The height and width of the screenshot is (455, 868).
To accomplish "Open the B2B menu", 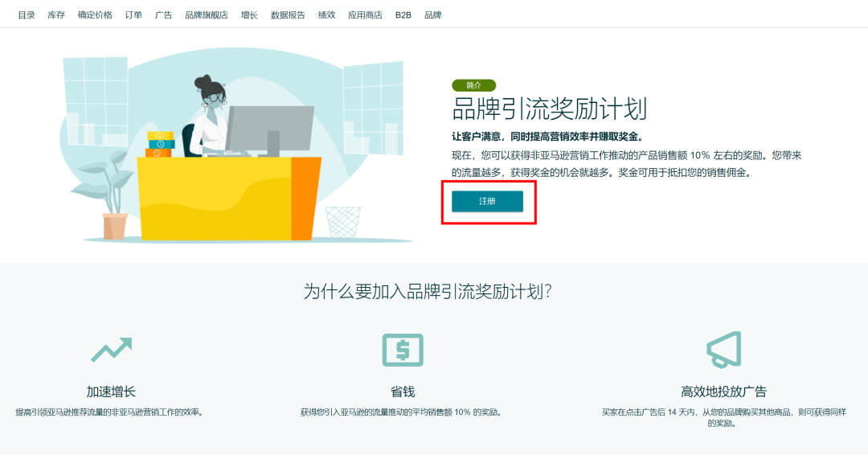I will pyautogui.click(x=403, y=15).
